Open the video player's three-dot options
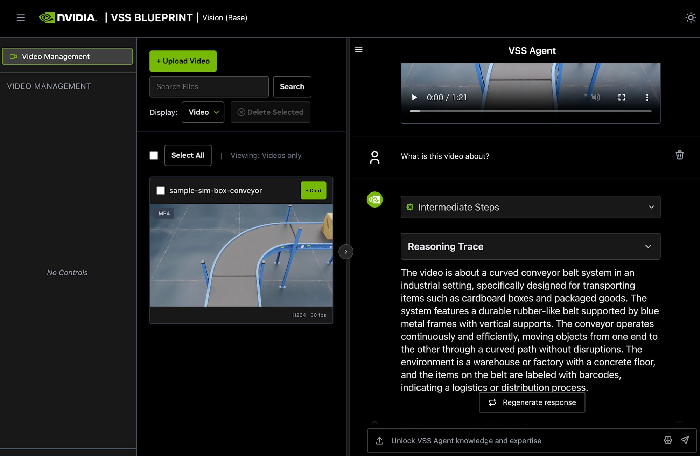700x456 pixels. pos(647,97)
